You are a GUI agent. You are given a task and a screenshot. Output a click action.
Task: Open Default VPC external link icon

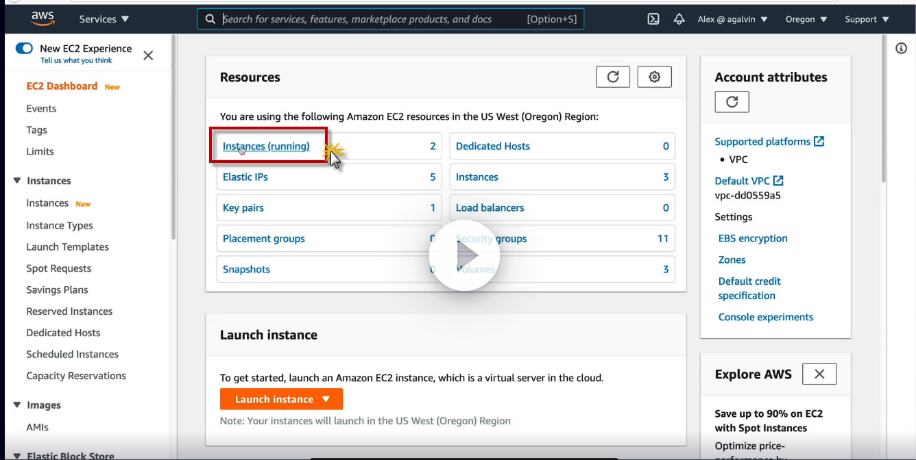coord(778,181)
